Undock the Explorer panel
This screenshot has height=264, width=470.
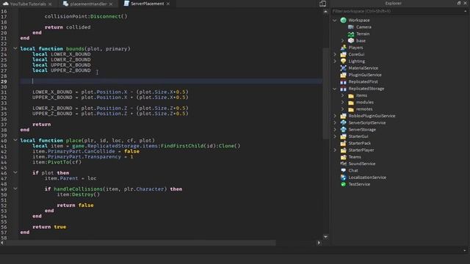coord(459,3)
